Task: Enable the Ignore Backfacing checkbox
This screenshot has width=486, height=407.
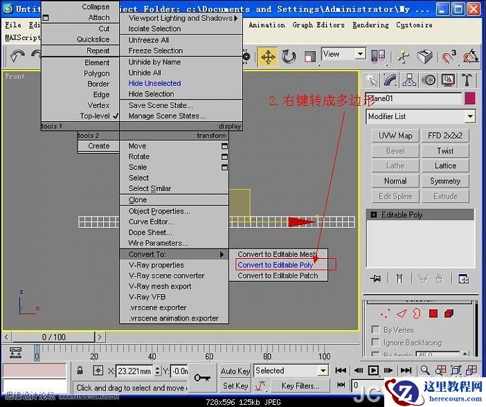Action: [x=375, y=342]
